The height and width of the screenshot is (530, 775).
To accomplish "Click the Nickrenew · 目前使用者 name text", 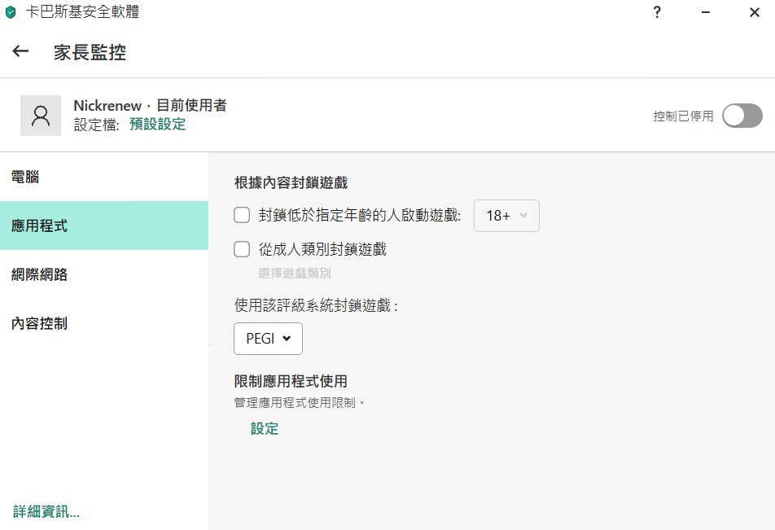I will pos(150,105).
